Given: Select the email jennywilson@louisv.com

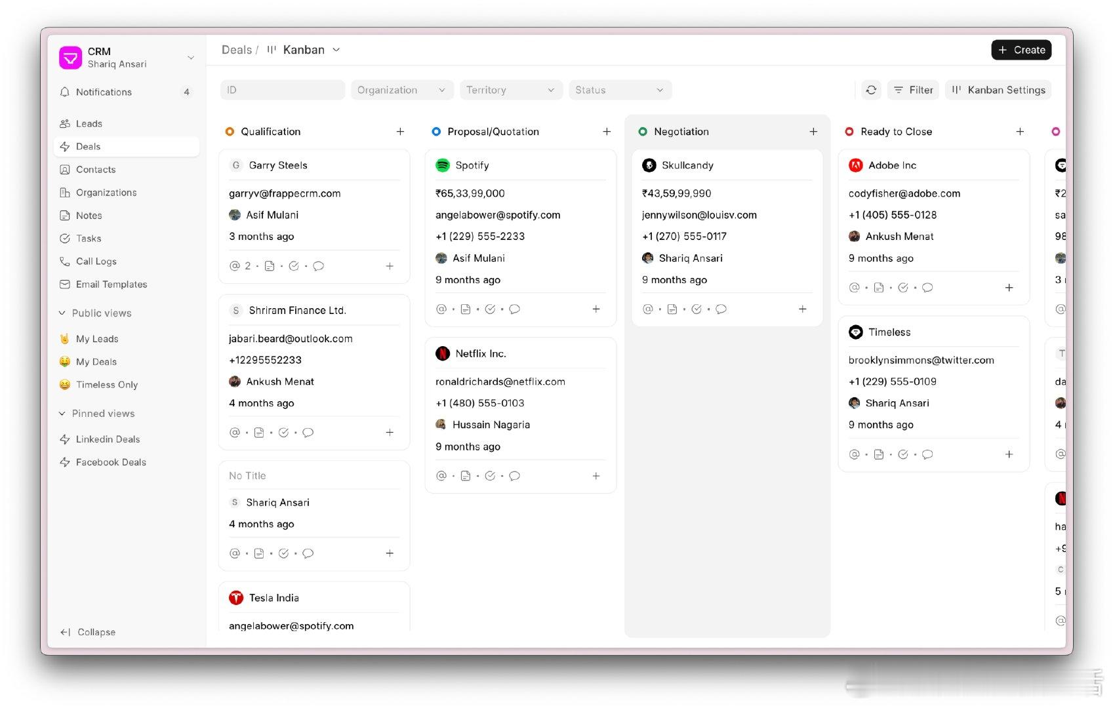Looking at the screenshot, I should pos(699,214).
